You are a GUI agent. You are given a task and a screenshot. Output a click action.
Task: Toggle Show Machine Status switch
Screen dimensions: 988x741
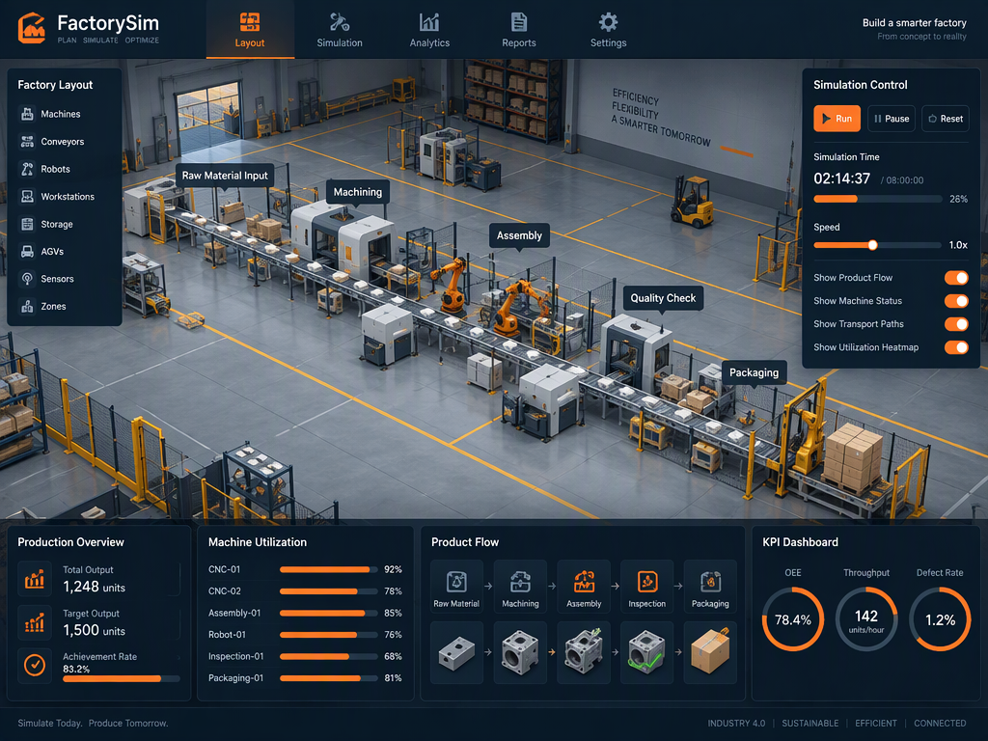956,301
